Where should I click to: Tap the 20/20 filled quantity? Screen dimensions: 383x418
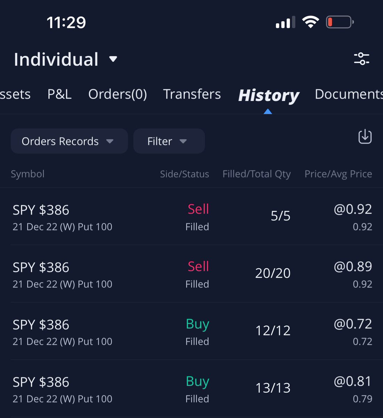(x=273, y=273)
